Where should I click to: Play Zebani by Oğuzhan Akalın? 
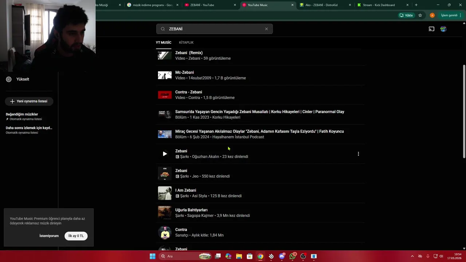pyautogui.click(x=165, y=154)
